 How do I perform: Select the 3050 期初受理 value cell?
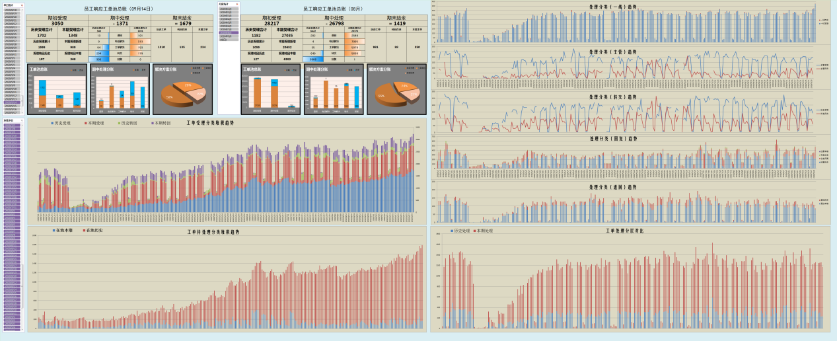click(57, 23)
